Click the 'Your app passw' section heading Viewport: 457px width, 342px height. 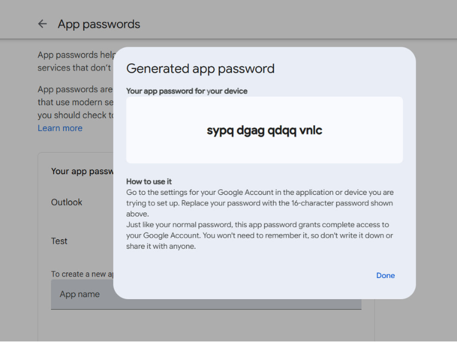click(x=82, y=171)
